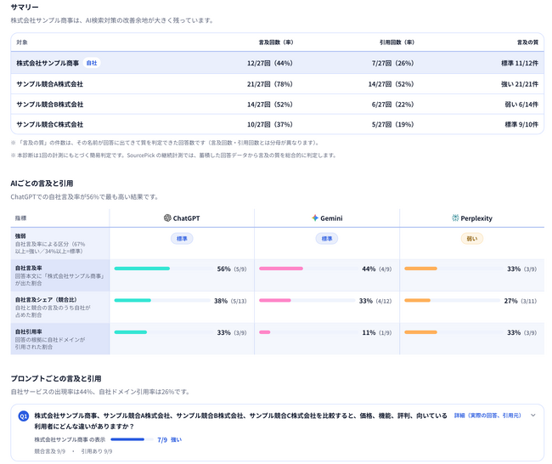
Task: Click the 競合言及 9/9 text
Action: point(49,451)
